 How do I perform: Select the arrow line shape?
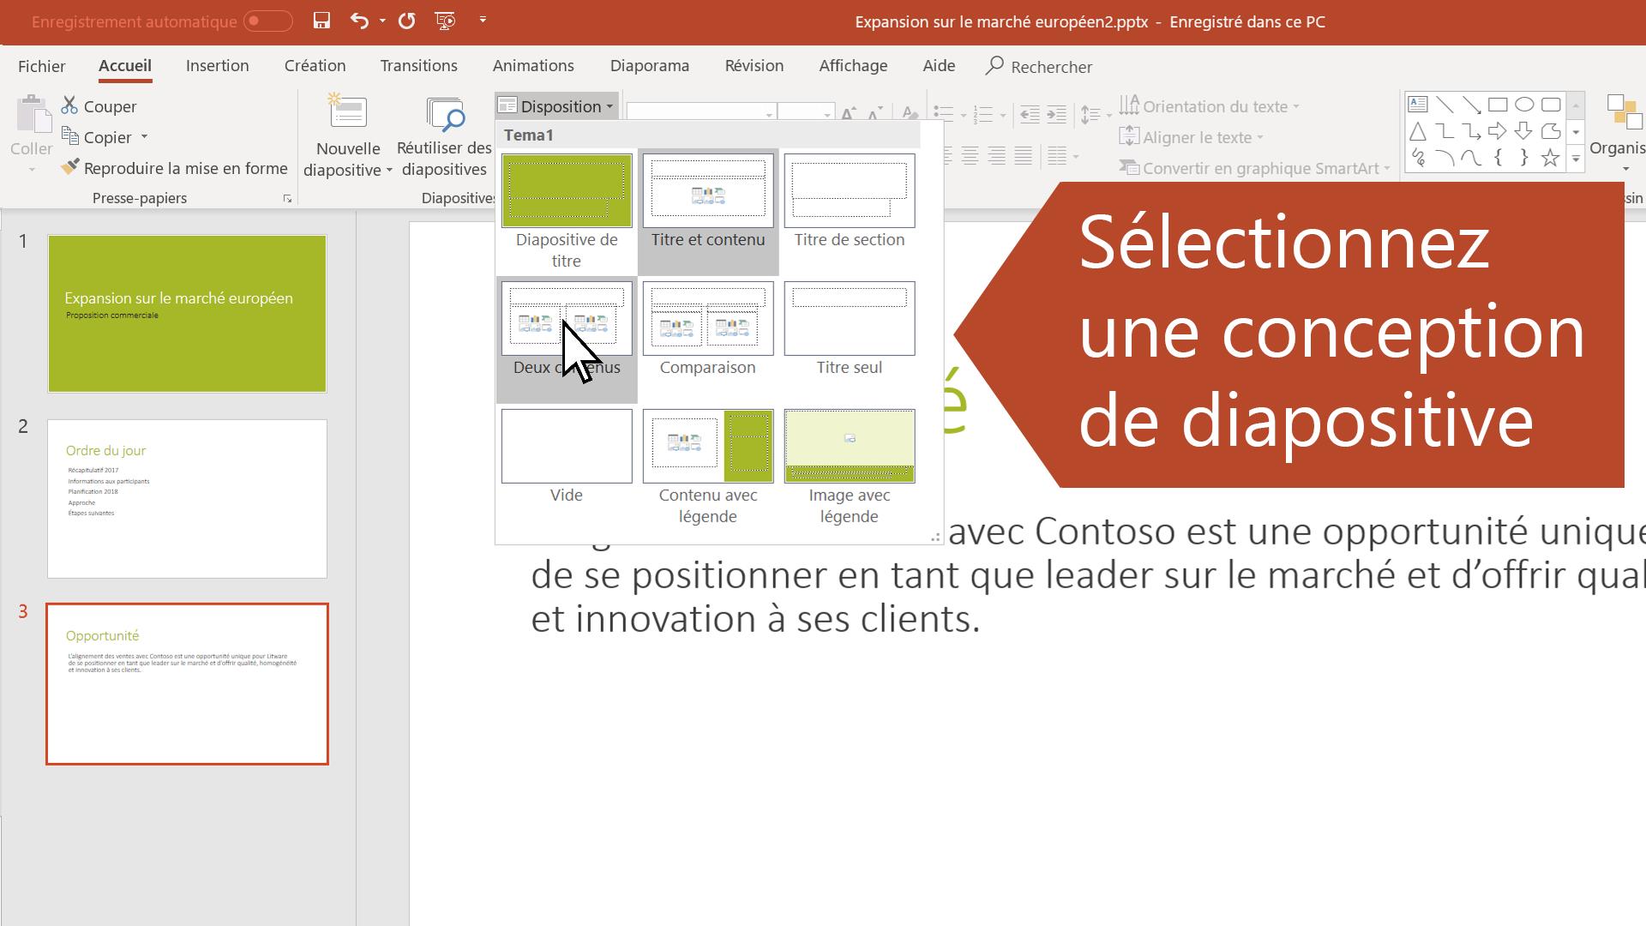[x=1471, y=105]
